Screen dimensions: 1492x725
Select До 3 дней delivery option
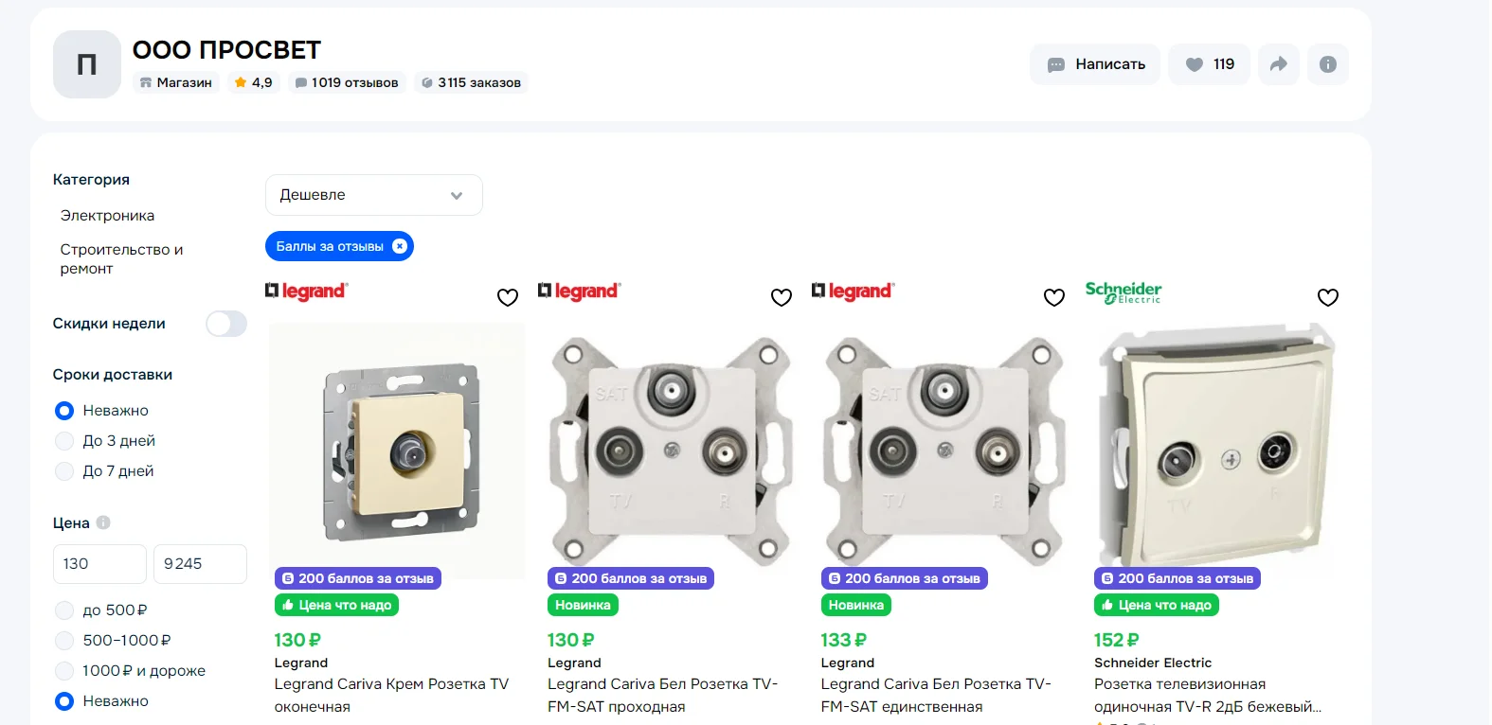[x=64, y=441]
